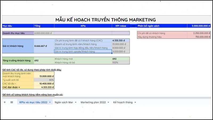Viewport: 213px width, 120px height.
Task: Select the 5.000.000 đ cell
Action: (x=121, y=51)
